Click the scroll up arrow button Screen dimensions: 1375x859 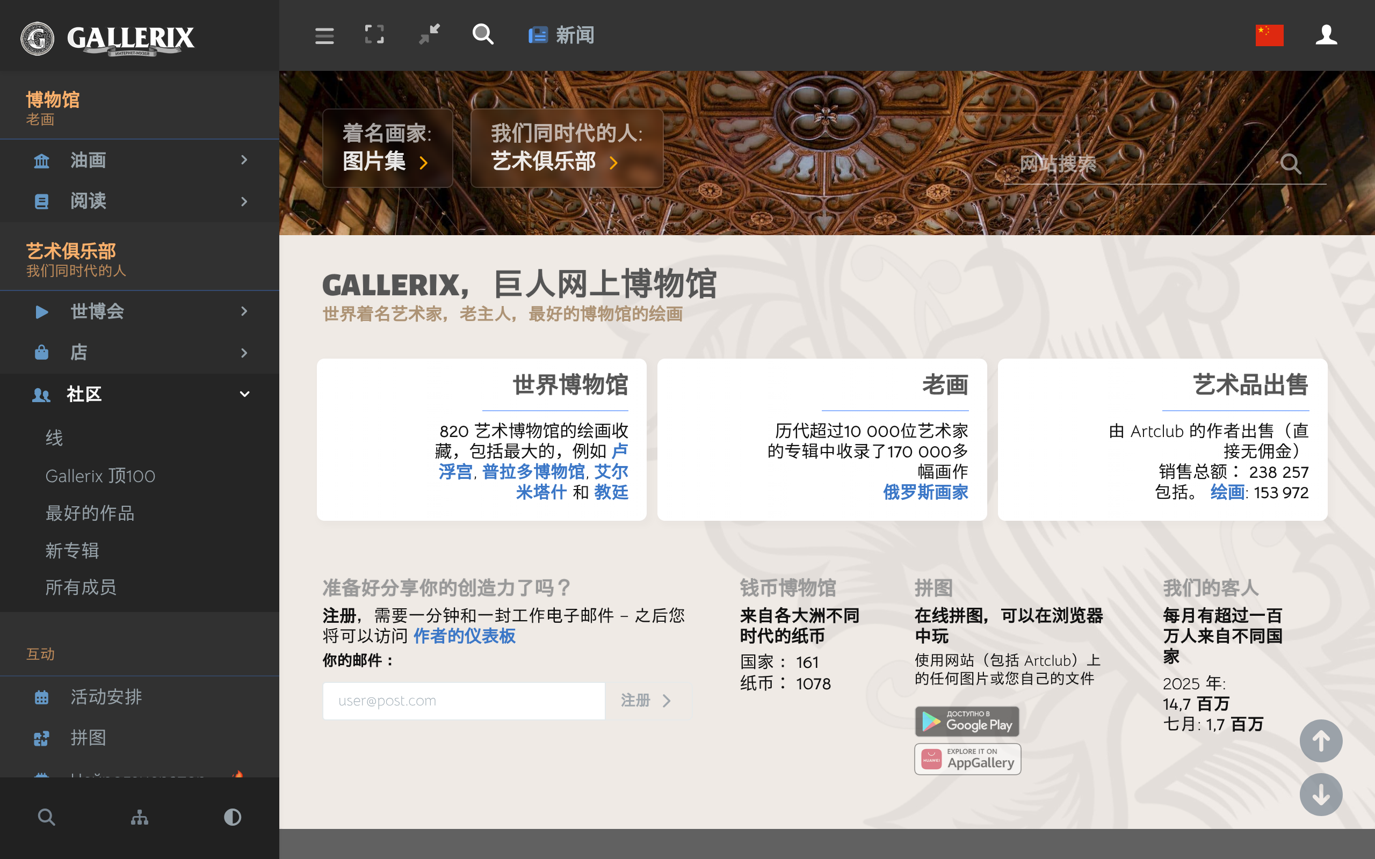pos(1320,741)
